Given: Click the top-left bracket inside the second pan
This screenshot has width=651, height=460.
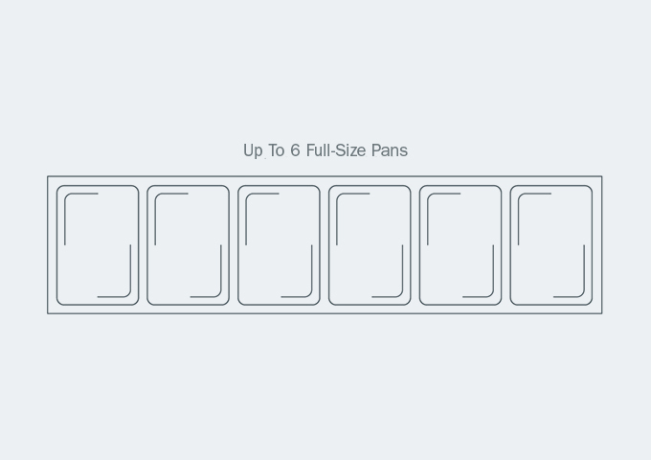Looking at the screenshot, I should pyautogui.click(x=171, y=219).
